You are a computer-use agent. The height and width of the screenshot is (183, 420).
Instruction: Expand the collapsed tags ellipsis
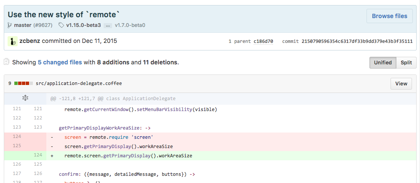[x=108, y=25]
